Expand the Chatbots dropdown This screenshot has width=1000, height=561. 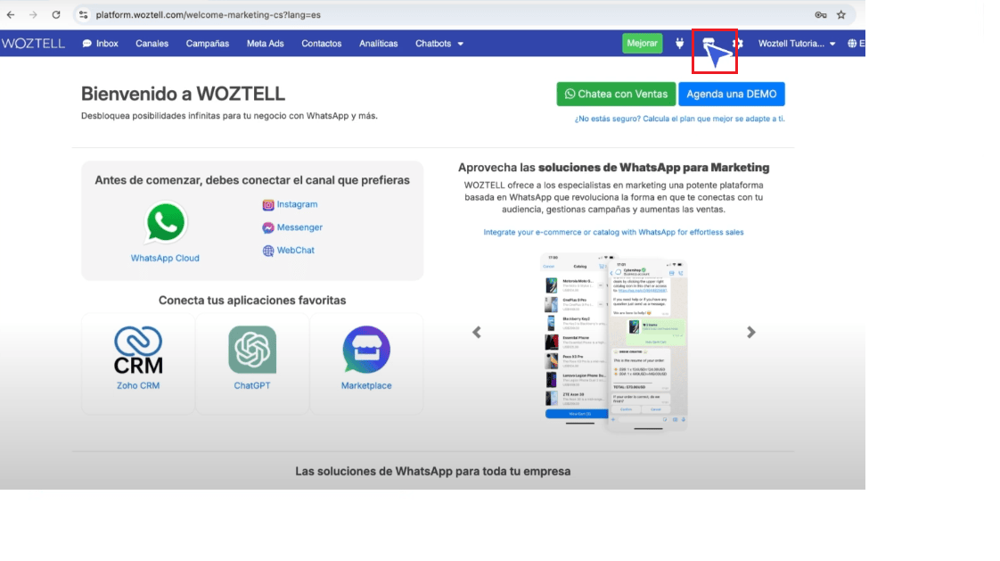coord(439,44)
